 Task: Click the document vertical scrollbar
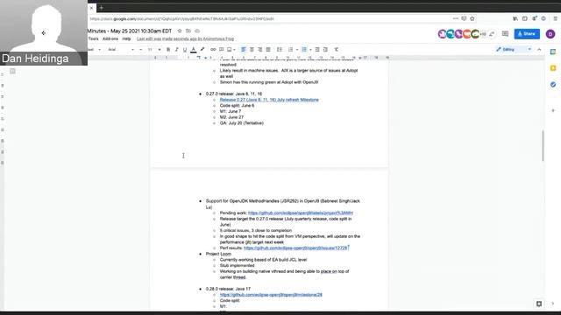click(x=543, y=146)
